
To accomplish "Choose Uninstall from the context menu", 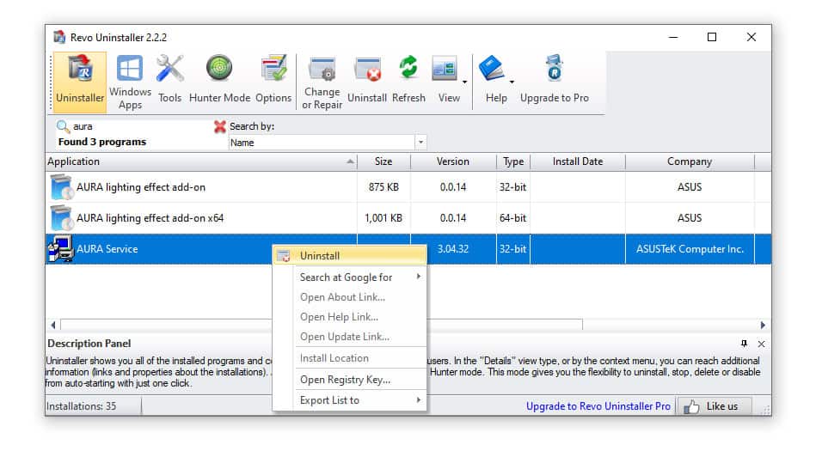I will (350, 256).
